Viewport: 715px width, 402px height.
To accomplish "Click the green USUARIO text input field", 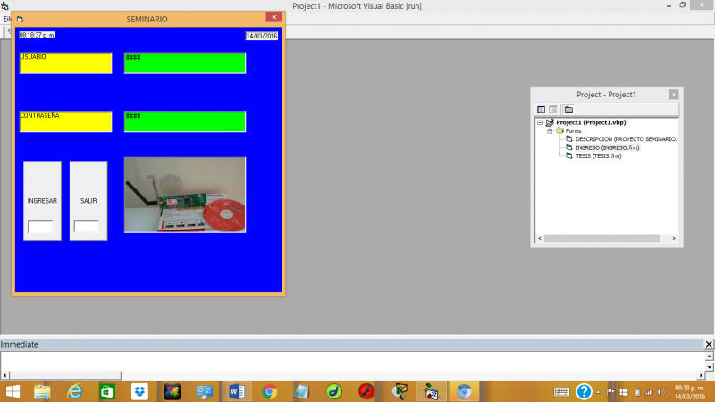I will coord(185,63).
